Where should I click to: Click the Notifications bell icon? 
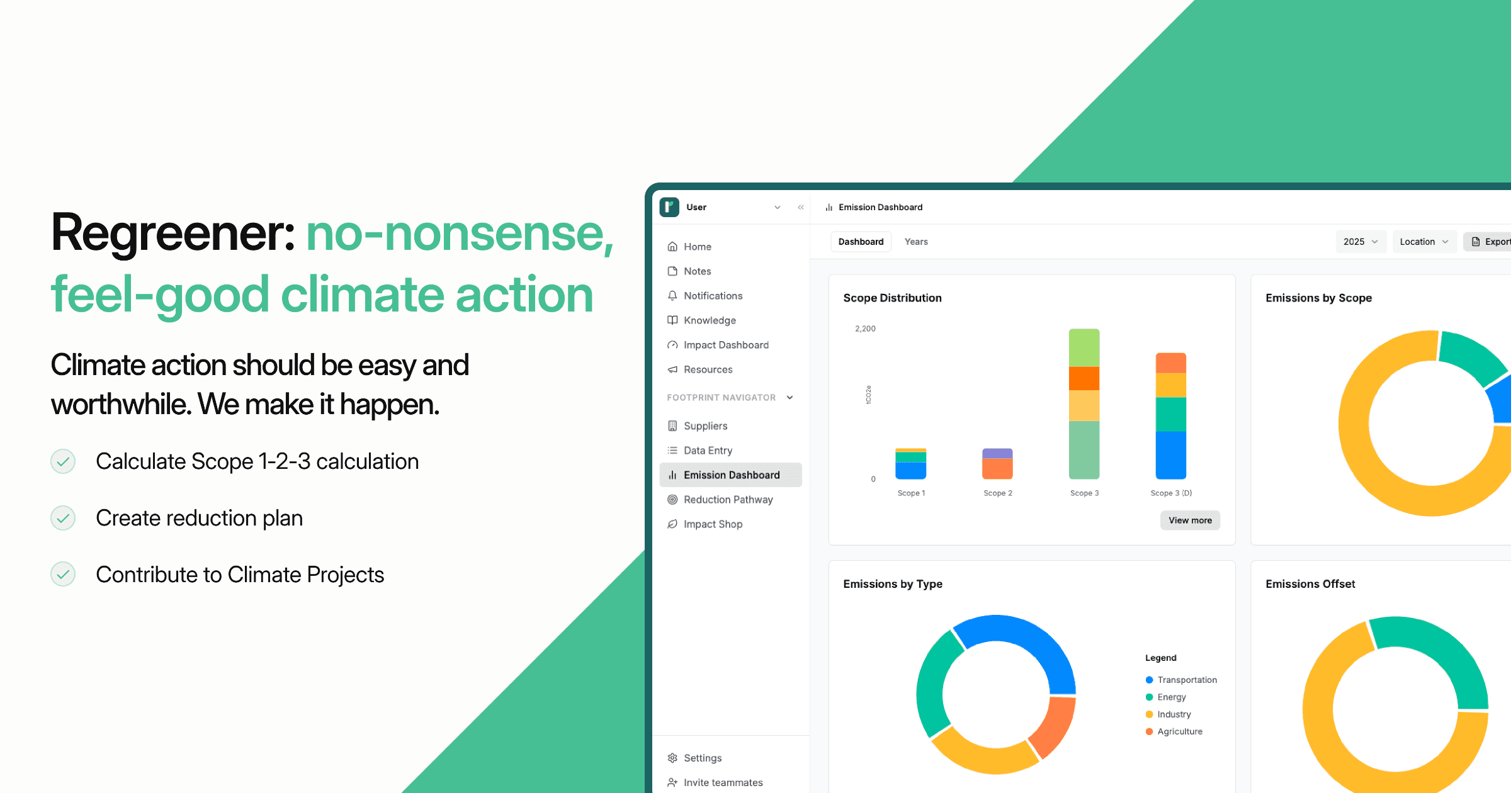click(x=672, y=296)
